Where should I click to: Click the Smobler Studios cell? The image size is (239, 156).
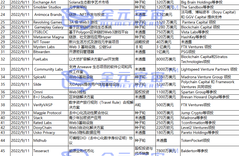click(x=50, y=7)
